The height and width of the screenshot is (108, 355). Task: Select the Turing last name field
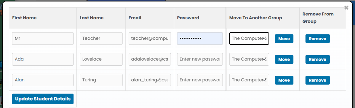[x=101, y=80]
